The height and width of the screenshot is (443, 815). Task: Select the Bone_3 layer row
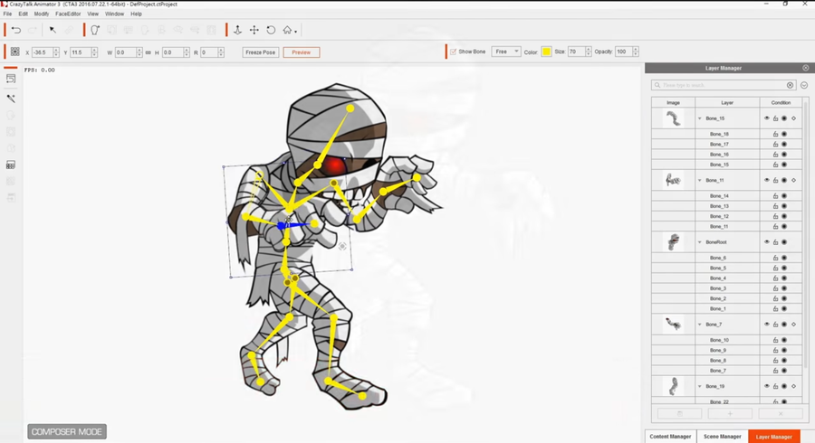click(x=728, y=288)
